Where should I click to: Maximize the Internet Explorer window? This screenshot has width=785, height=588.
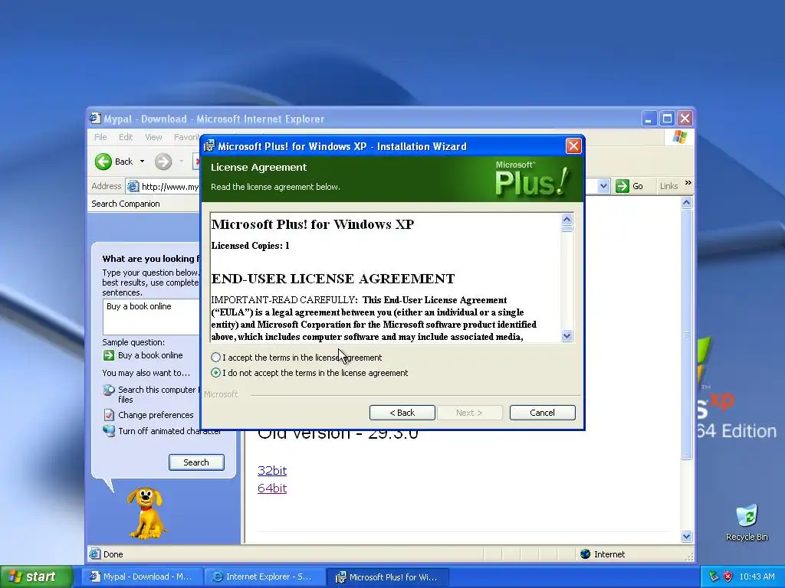pos(667,119)
